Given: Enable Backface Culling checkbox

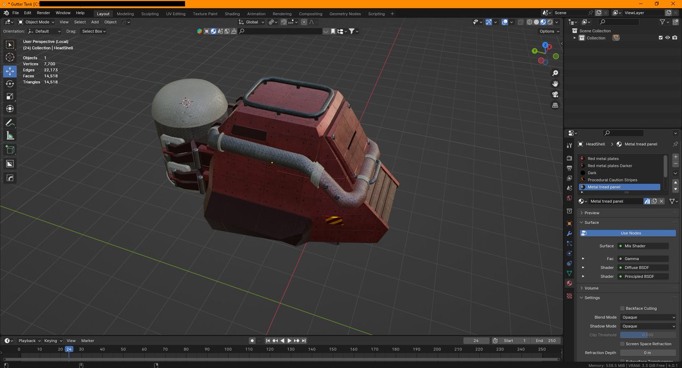Looking at the screenshot, I should click(x=622, y=308).
